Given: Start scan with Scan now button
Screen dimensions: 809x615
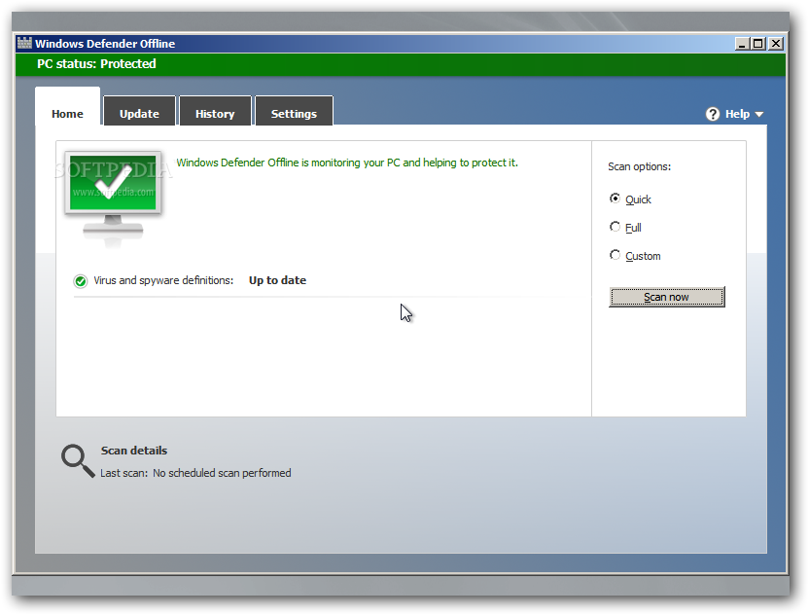Looking at the screenshot, I should [667, 297].
